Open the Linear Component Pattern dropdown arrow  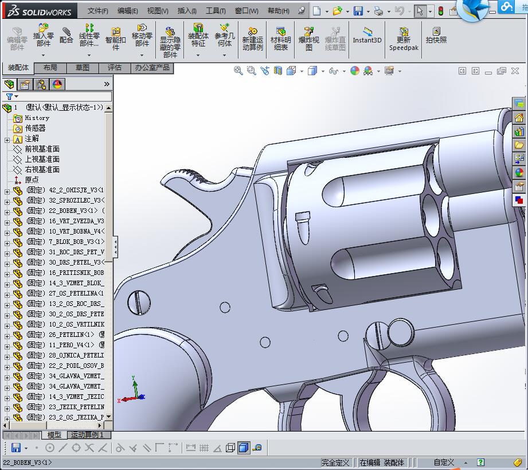tap(89, 56)
